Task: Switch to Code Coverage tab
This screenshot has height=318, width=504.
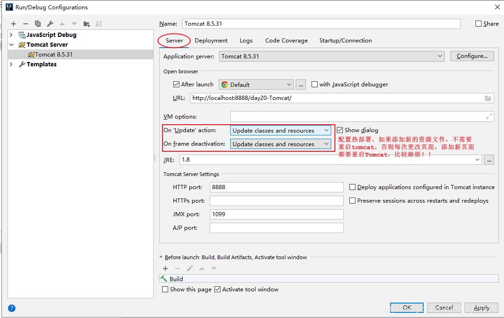Action: (286, 41)
